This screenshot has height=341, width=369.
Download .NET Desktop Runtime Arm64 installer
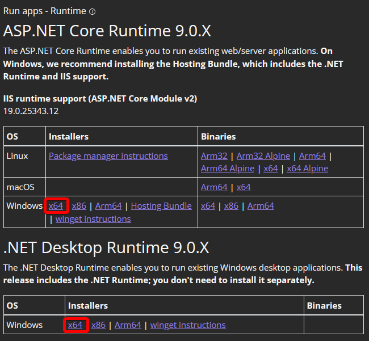pos(128,325)
